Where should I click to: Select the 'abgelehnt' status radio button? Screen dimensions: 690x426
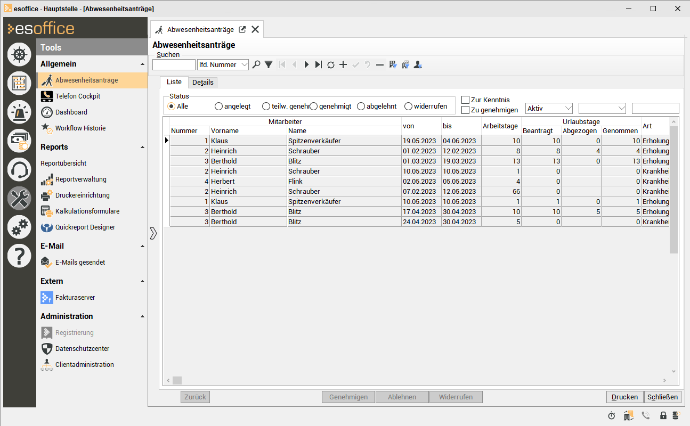361,106
